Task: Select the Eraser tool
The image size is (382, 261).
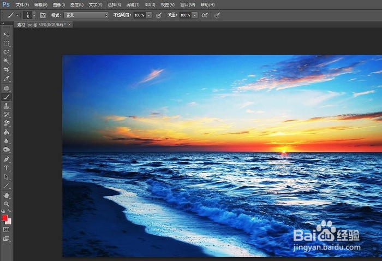Action: tap(7, 123)
